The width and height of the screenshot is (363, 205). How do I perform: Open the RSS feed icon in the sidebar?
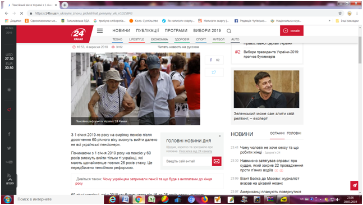[9, 175]
